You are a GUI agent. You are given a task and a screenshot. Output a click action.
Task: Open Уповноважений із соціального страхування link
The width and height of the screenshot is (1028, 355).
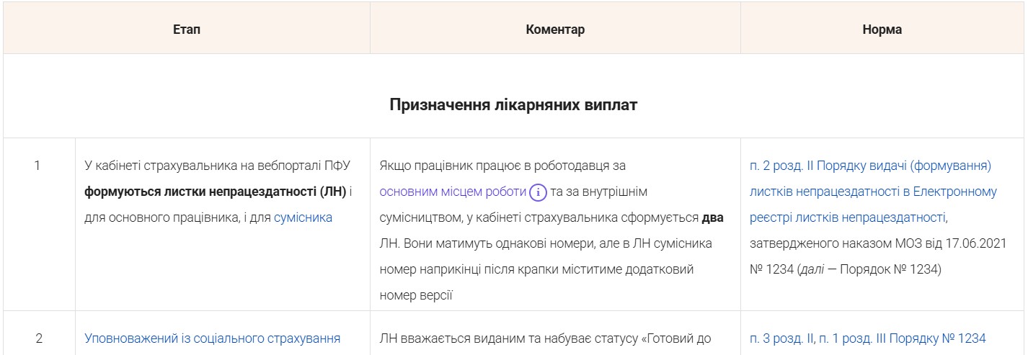pos(213,338)
